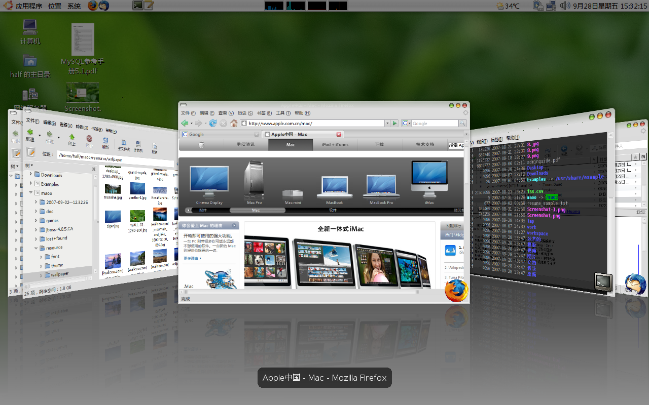Open the iPod + iTunes navigation tab
Viewport: 649px width, 405px height.
pyautogui.click(x=335, y=145)
